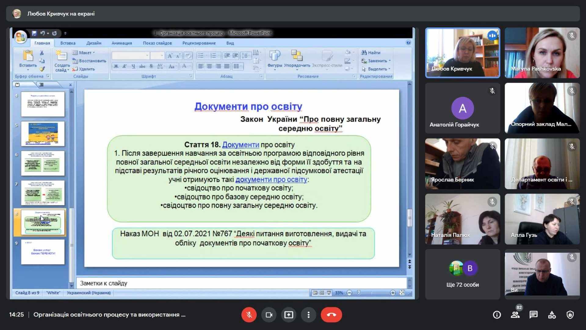This screenshot has height=330, width=586.
Task: Open host controls shield icon
Action: [x=570, y=315]
